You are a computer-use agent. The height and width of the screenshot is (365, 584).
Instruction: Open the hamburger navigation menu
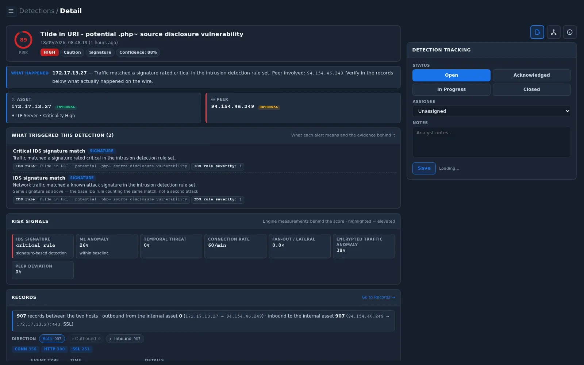click(11, 11)
